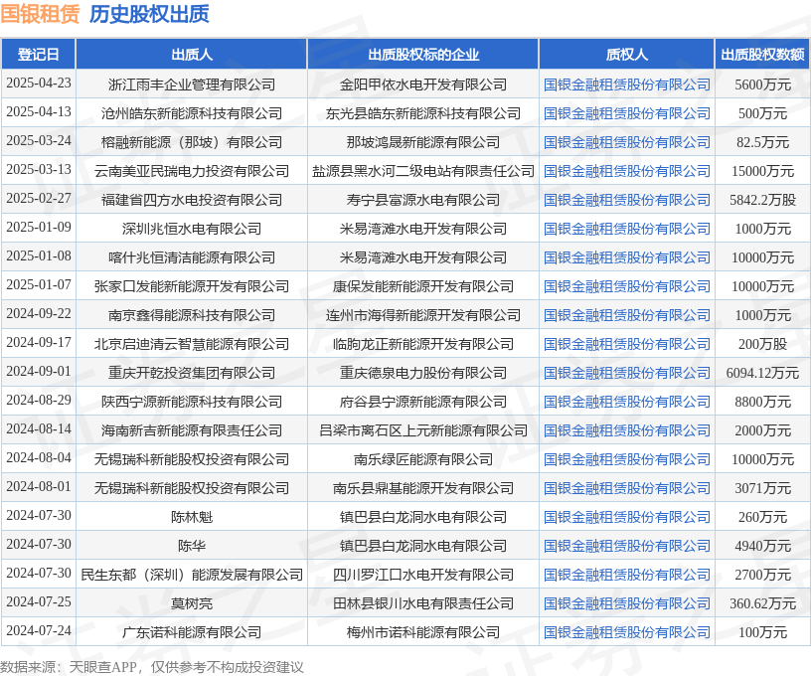Click target company 四川罗江口水电开发有限公司
The width and height of the screenshot is (811, 676).
coord(423,575)
